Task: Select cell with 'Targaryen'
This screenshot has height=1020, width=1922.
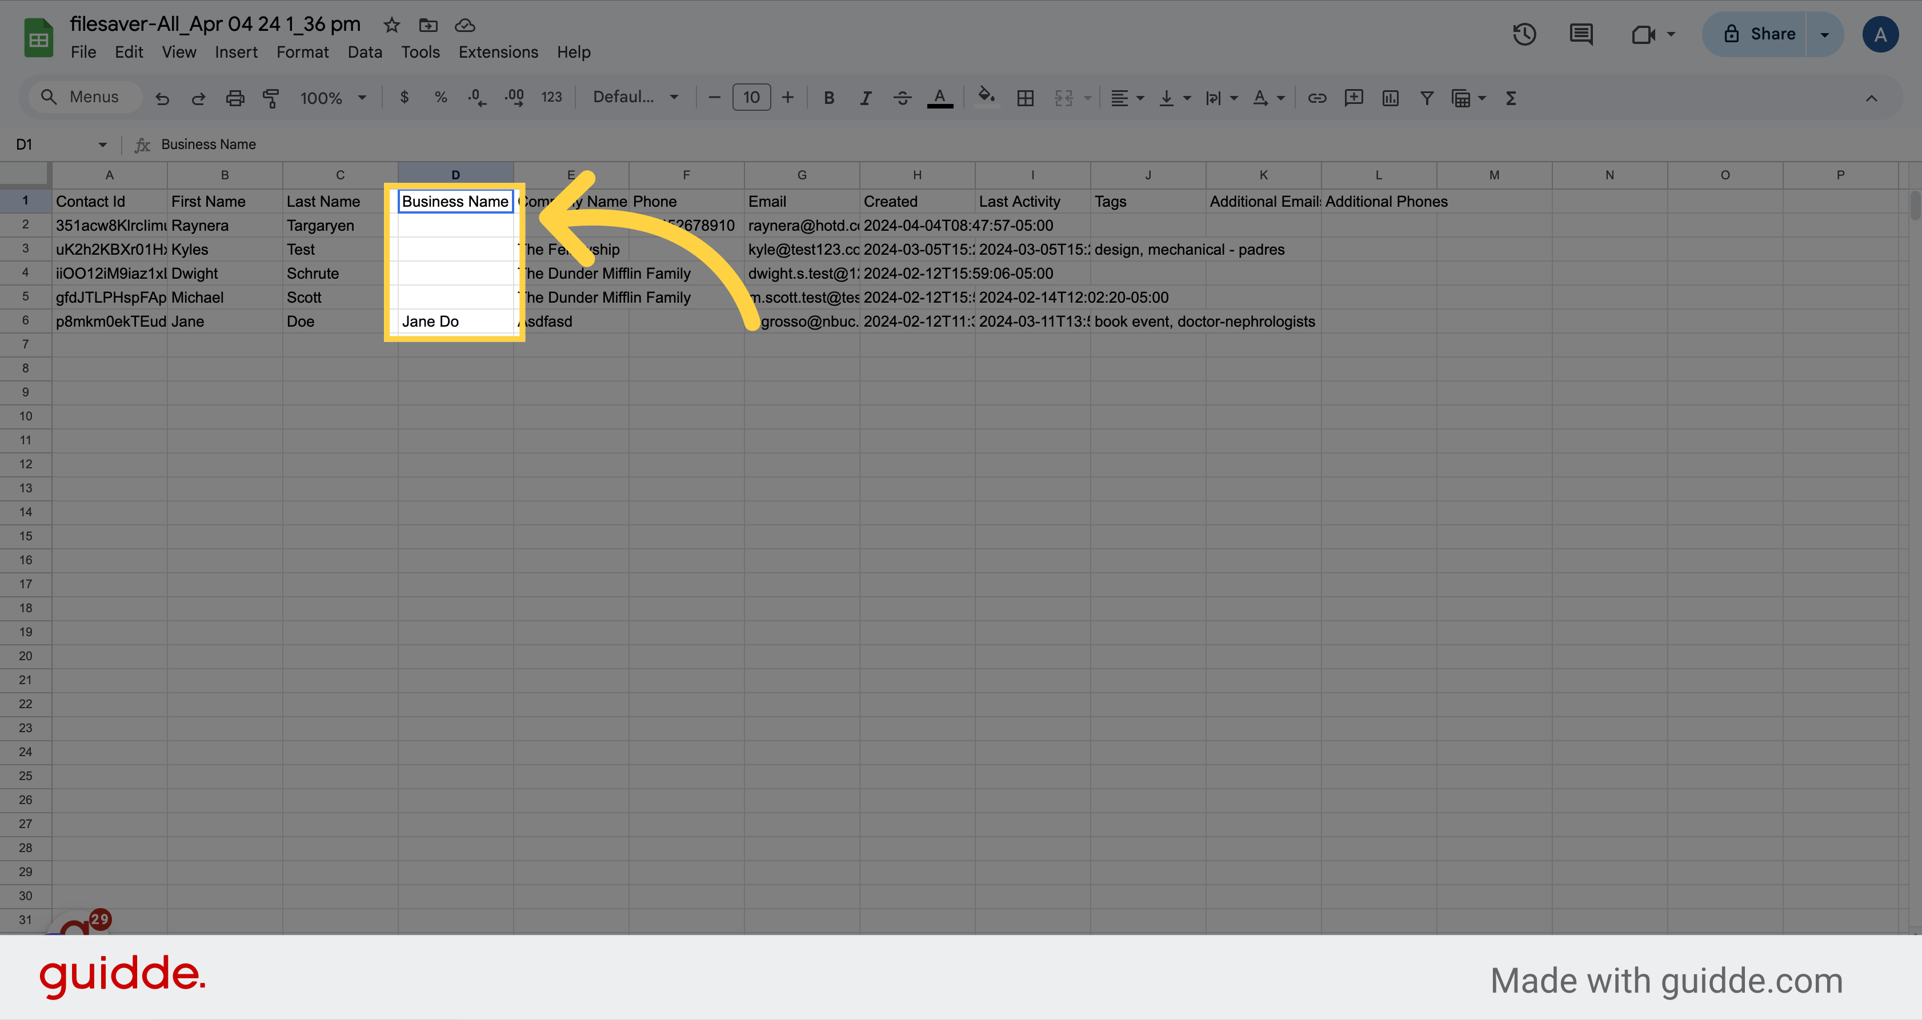Action: [x=340, y=225]
